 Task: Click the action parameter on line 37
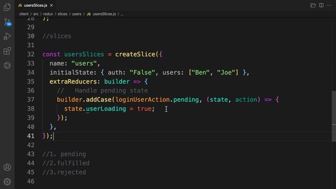246,100
